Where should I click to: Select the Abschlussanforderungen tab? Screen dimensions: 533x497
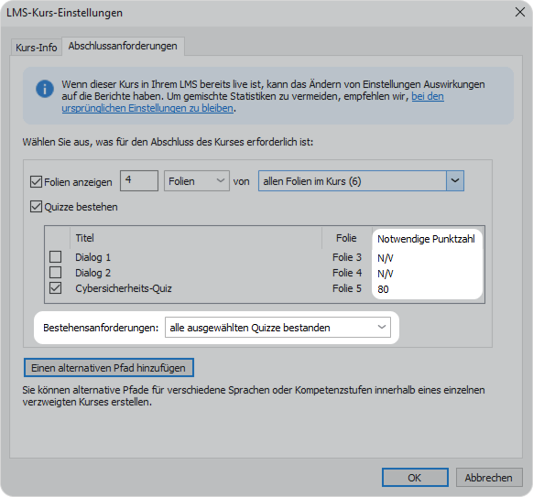[123, 46]
